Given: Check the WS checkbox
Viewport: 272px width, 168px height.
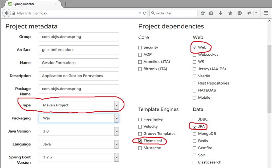Looking at the screenshot, I should [195, 62].
